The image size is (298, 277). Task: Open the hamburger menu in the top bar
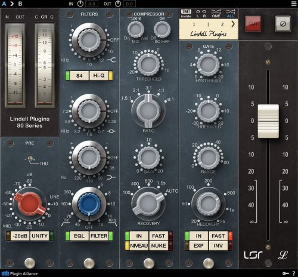[294, 4]
